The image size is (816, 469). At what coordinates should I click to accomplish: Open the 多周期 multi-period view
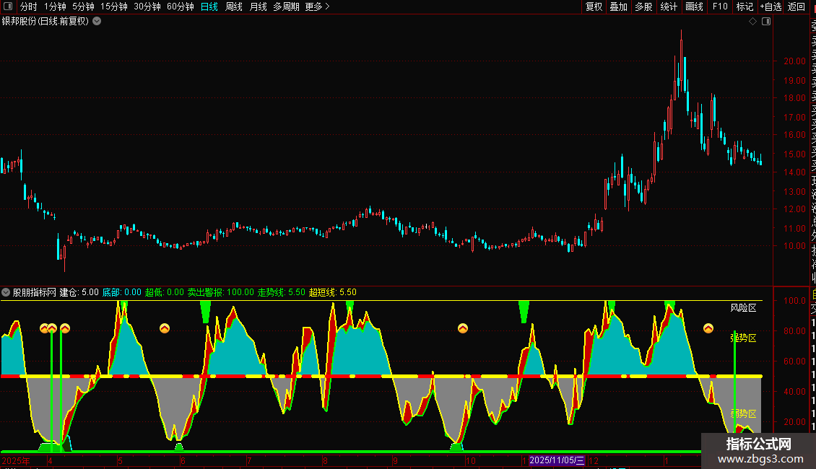click(286, 6)
